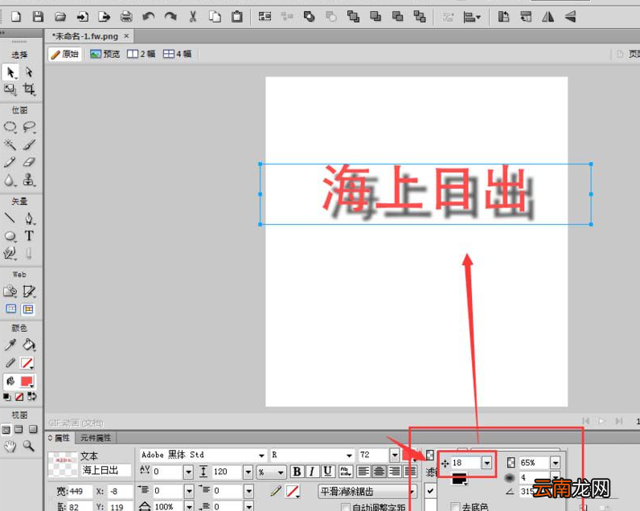
Task: Click the Export icon in toolbar
Action: (105, 17)
